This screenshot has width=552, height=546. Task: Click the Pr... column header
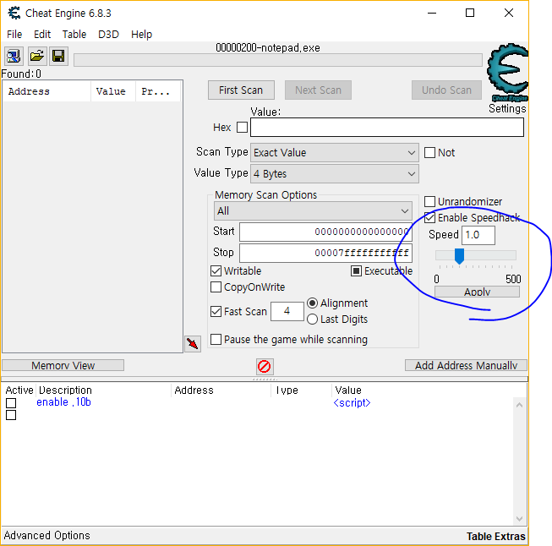click(158, 91)
